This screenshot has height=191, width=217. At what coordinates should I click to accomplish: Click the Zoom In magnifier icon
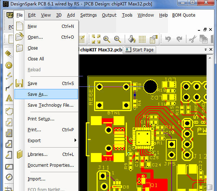(x=107, y=39)
